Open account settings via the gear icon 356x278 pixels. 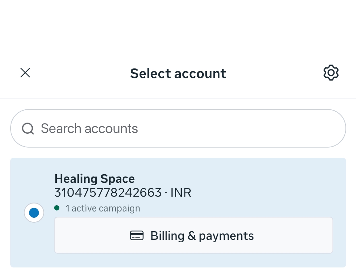tap(331, 73)
